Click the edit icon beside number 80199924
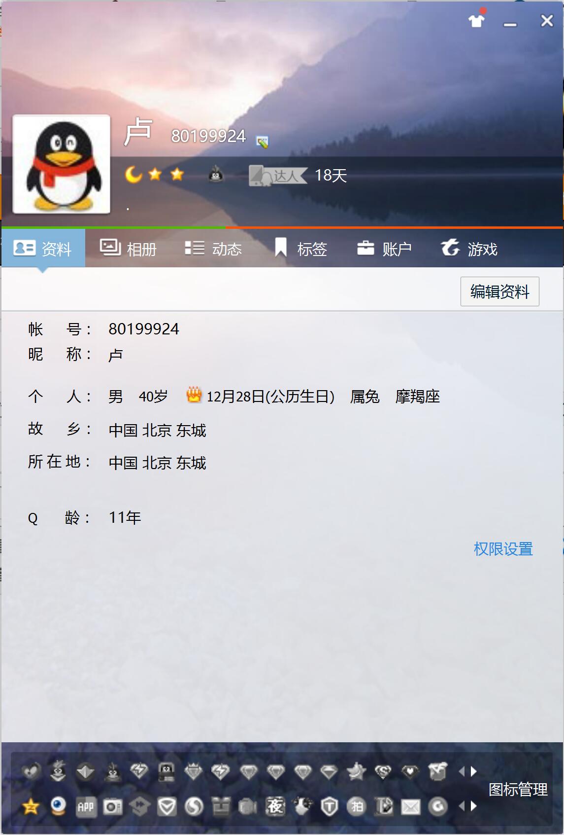Image resolution: width=564 pixels, height=835 pixels. 262,142
